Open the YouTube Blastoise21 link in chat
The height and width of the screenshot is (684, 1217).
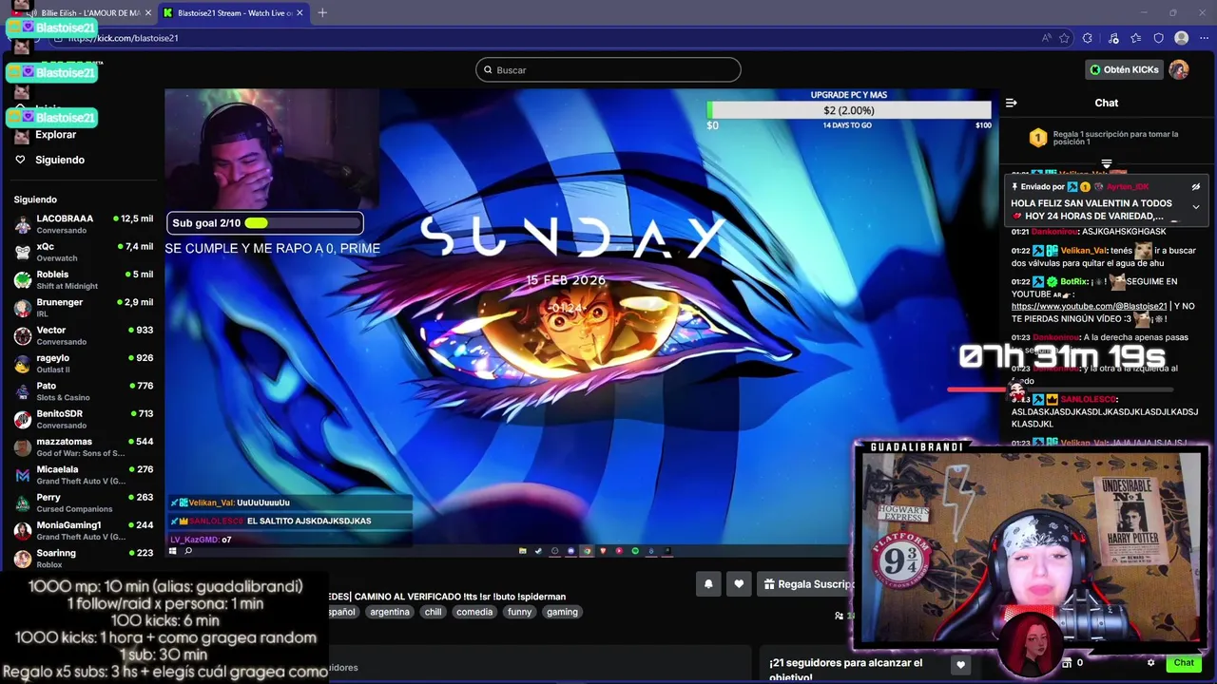click(x=1089, y=306)
